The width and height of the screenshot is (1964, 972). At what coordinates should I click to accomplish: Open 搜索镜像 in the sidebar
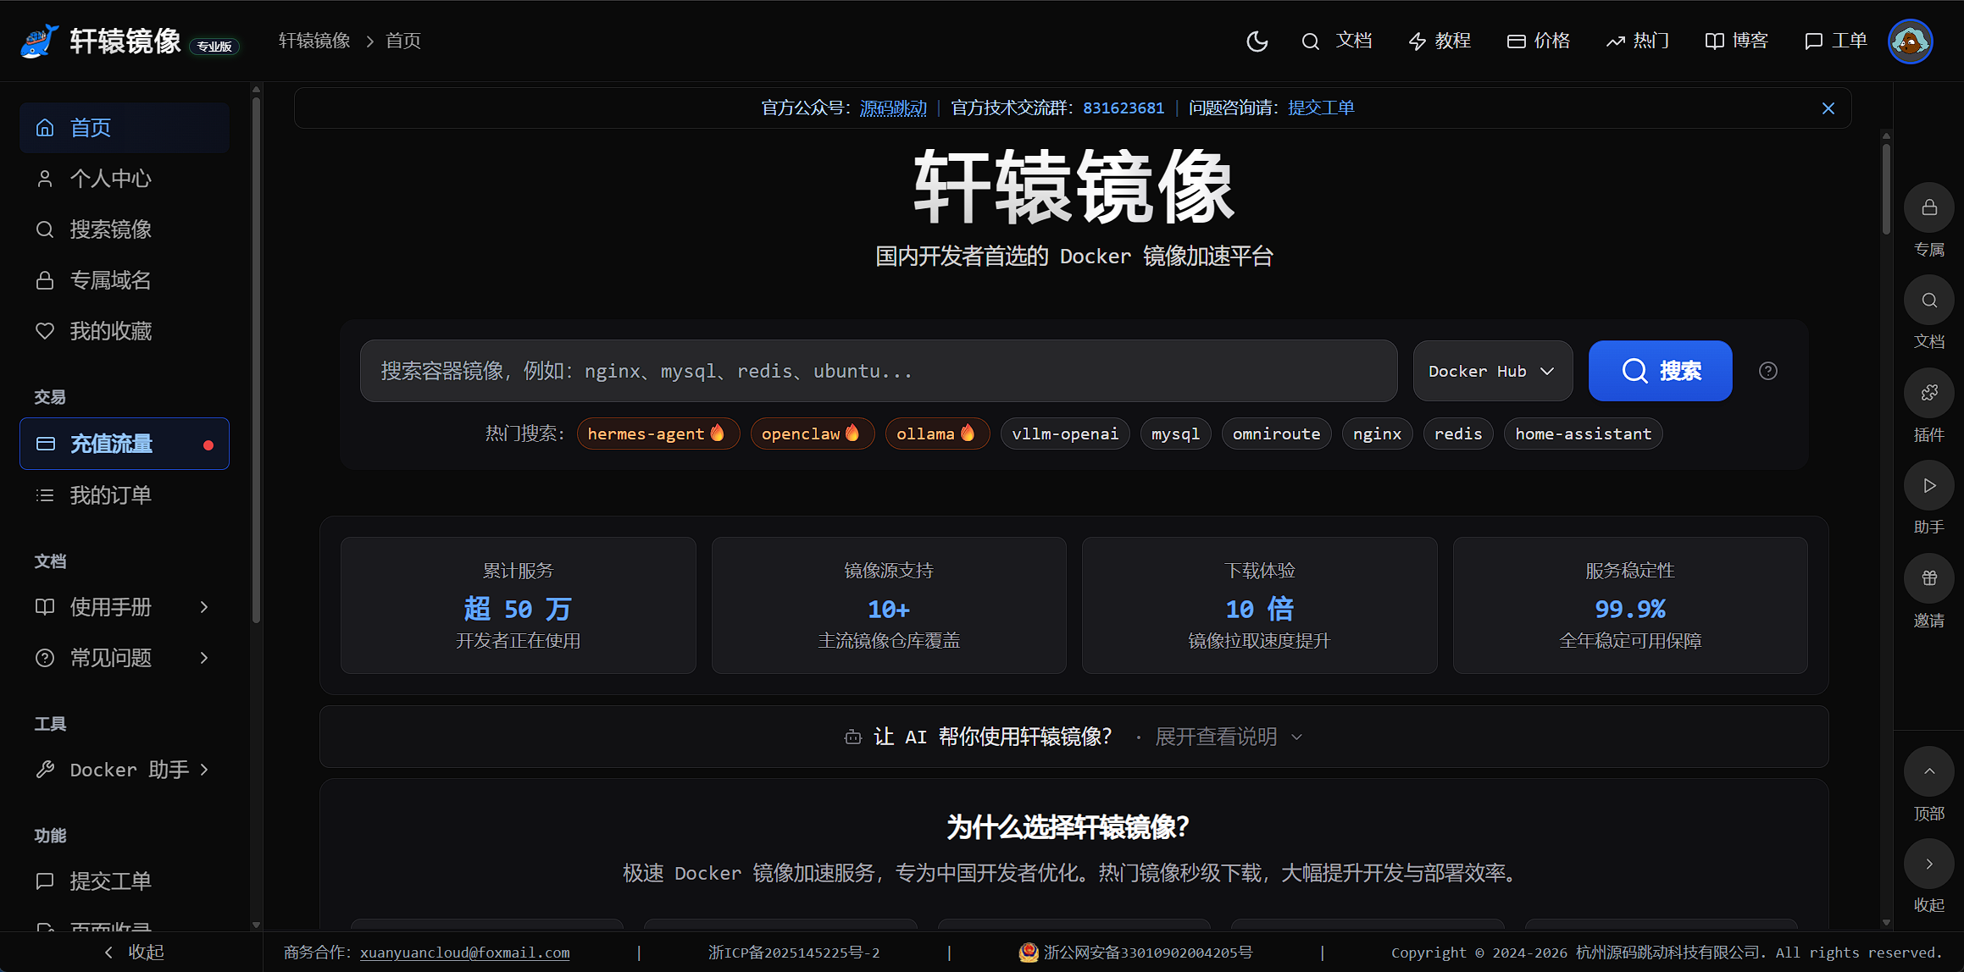(125, 229)
